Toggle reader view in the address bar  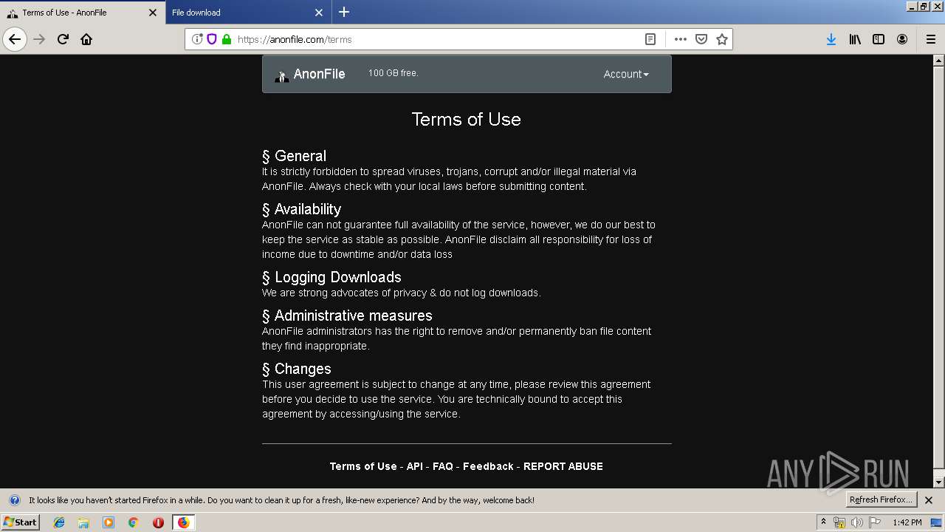point(650,39)
